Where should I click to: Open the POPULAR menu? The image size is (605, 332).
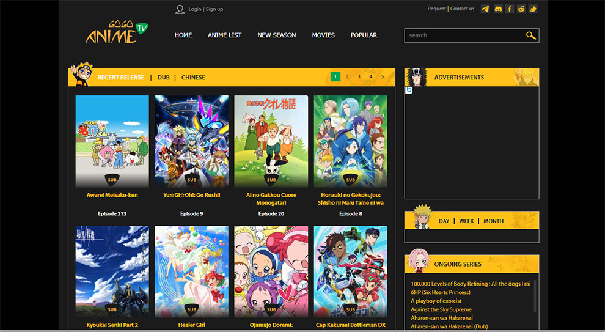pyautogui.click(x=364, y=35)
